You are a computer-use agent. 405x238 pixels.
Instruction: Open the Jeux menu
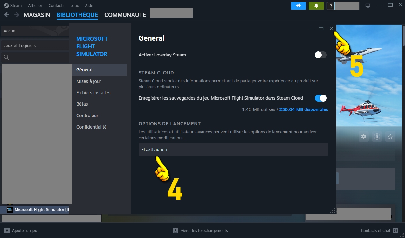tap(74, 6)
